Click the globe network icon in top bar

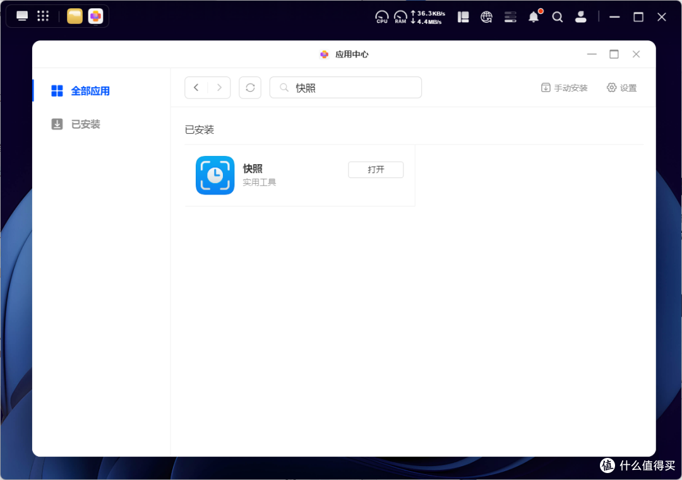point(486,17)
